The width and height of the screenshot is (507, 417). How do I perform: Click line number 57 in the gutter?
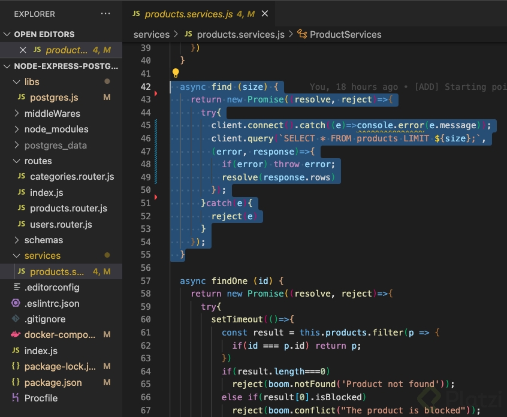(144, 280)
